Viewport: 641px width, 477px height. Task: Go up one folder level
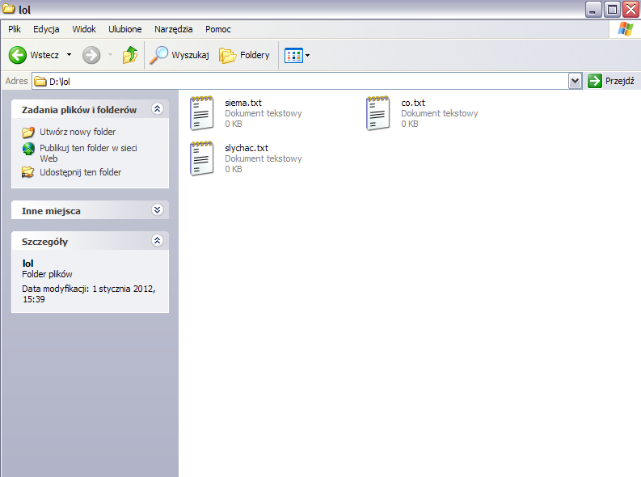pos(129,55)
